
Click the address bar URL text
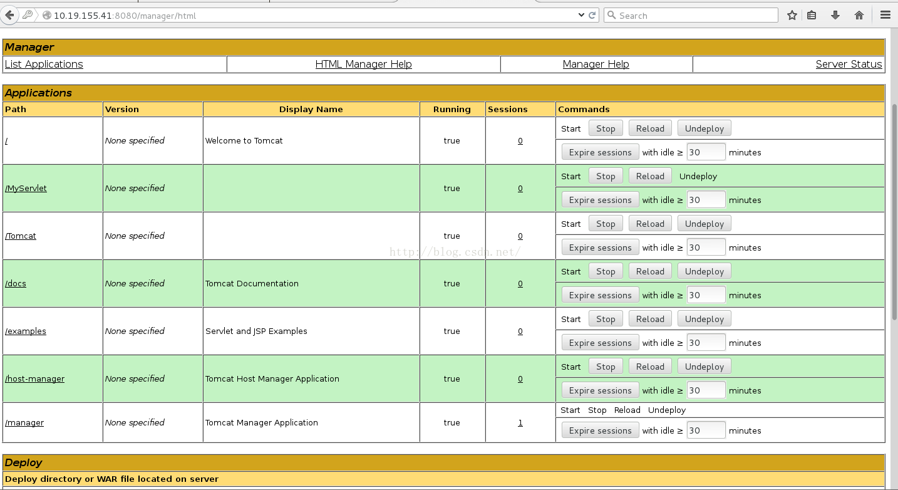(125, 16)
